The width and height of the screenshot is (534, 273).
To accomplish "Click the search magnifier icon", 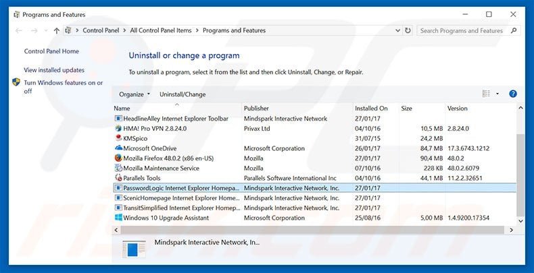I will point(514,30).
